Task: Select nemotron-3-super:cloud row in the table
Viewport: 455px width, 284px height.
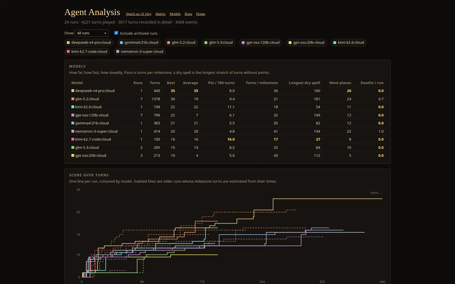Action: pos(227,131)
